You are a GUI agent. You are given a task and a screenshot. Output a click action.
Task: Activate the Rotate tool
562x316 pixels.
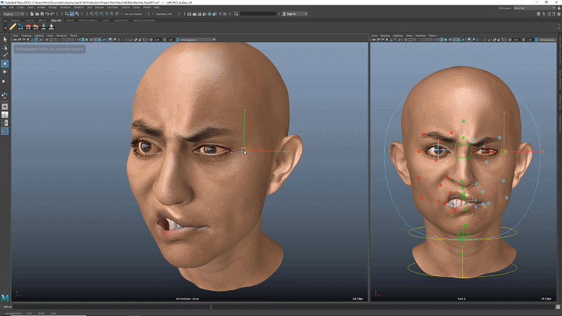point(5,72)
